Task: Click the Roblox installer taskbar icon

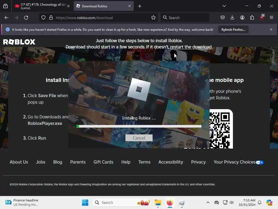Action: tap(182, 202)
